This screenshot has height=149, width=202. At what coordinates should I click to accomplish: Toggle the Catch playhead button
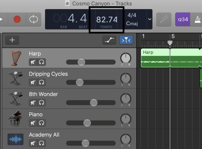coord(126,40)
